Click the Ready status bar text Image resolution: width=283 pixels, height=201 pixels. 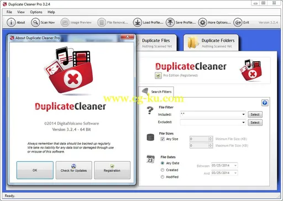click(x=10, y=195)
